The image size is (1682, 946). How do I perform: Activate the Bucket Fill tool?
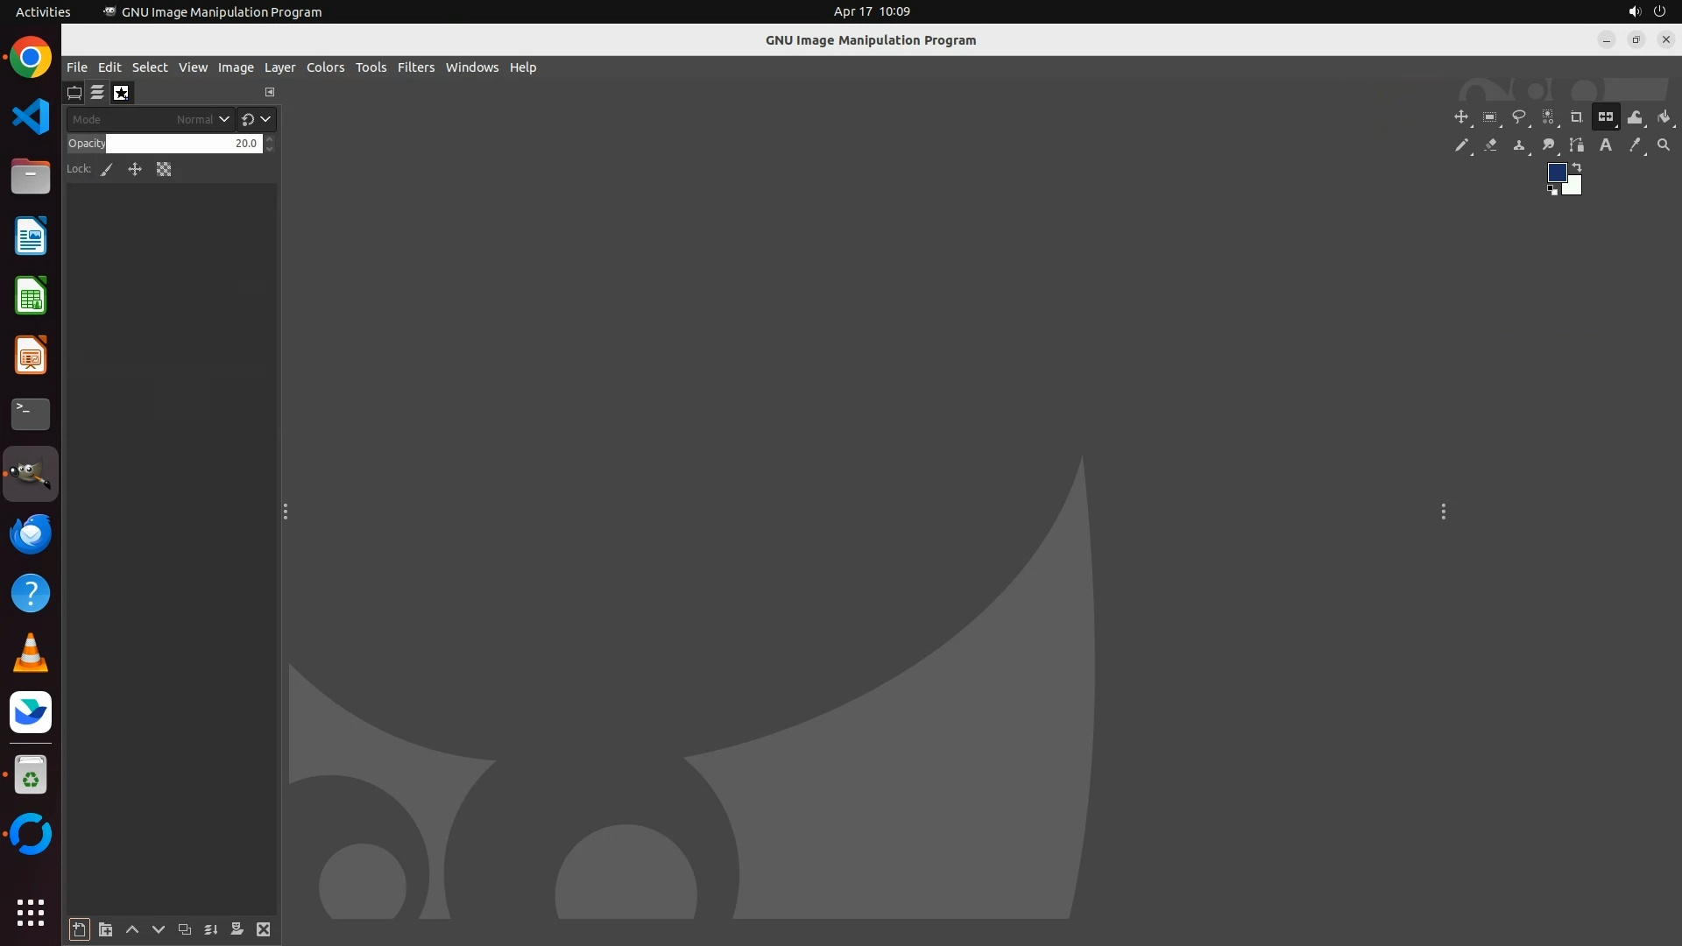coord(1664,116)
